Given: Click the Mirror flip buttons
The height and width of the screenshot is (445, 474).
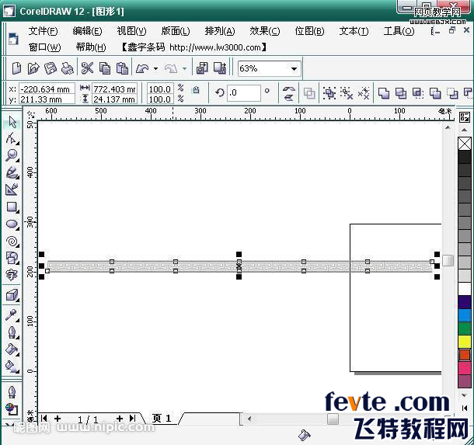Looking at the screenshot, I should 289,93.
